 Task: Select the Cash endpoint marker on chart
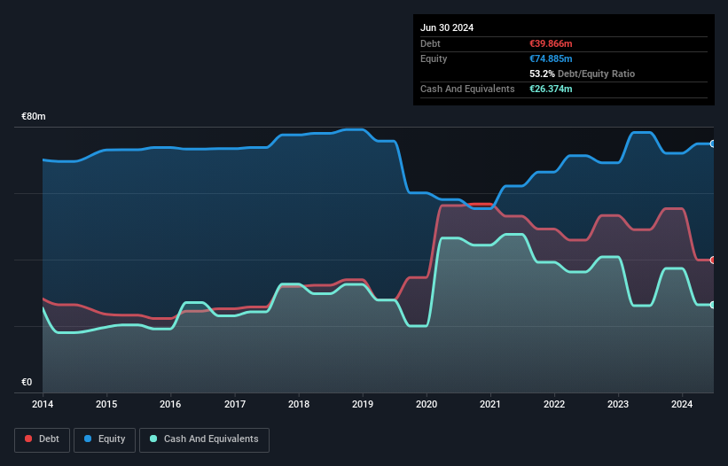[713, 305]
